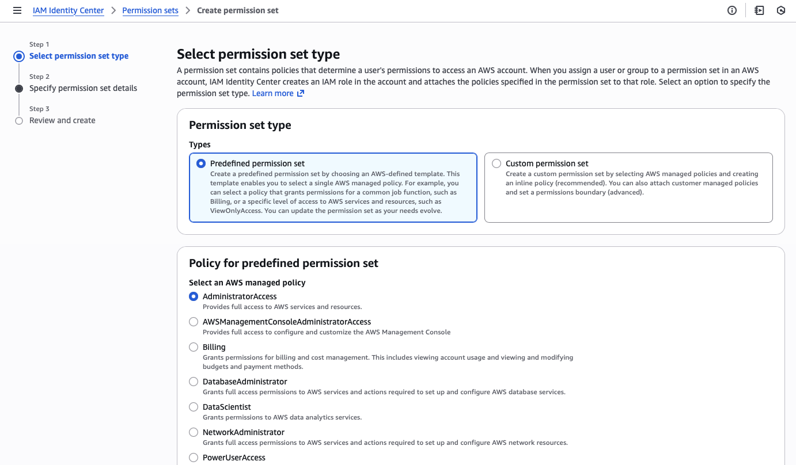Select the Custom permission set option
Screen dimensions: 796x465
(x=496, y=163)
